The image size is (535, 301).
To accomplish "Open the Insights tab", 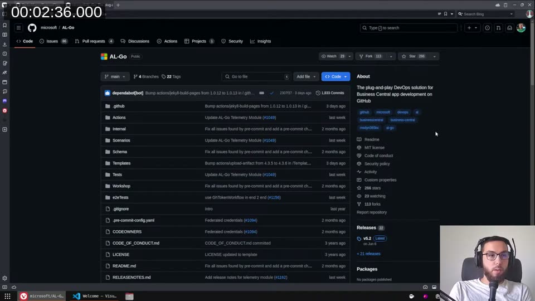I will pyautogui.click(x=261, y=41).
